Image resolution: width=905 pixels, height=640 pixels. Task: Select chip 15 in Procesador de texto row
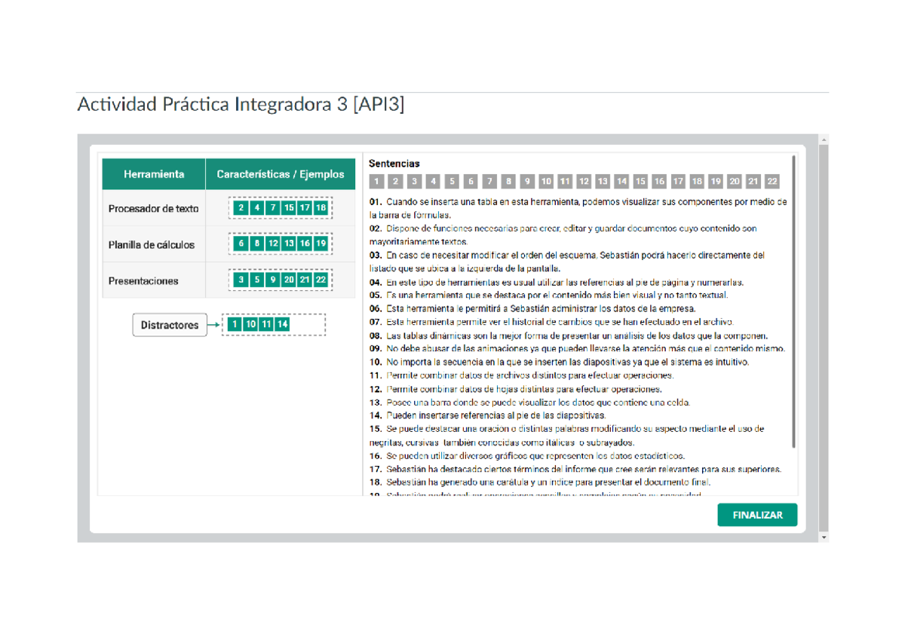[288, 208]
